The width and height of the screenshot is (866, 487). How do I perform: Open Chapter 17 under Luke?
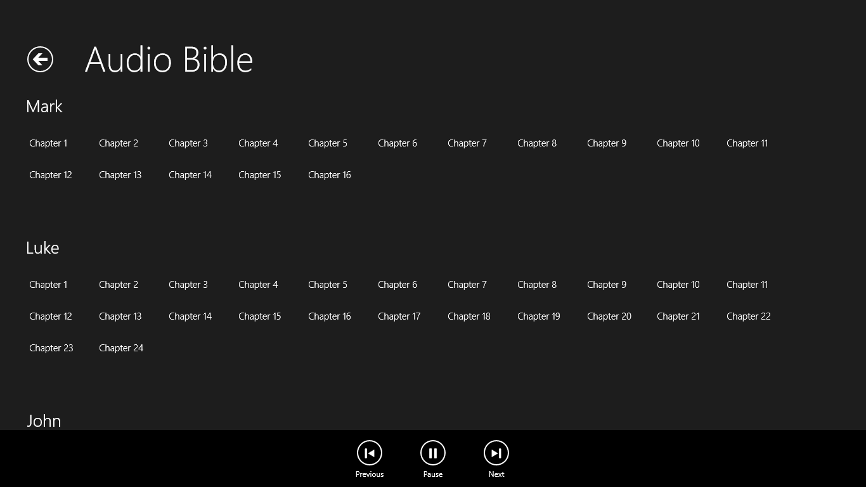(x=399, y=316)
